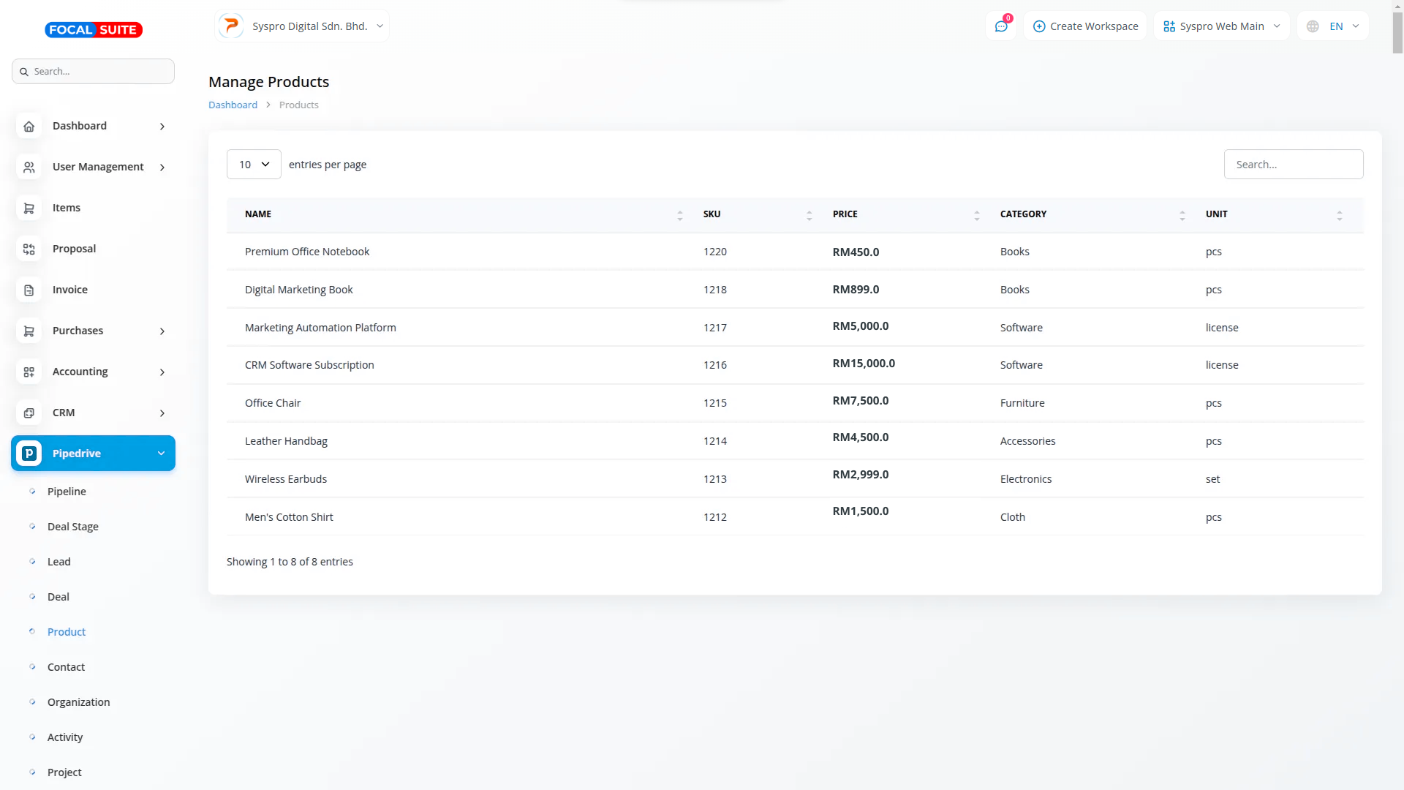The height and width of the screenshot is (790, 1404).
Task: Follow the Dashboard breadcrumb link
Action: (233, 105)
